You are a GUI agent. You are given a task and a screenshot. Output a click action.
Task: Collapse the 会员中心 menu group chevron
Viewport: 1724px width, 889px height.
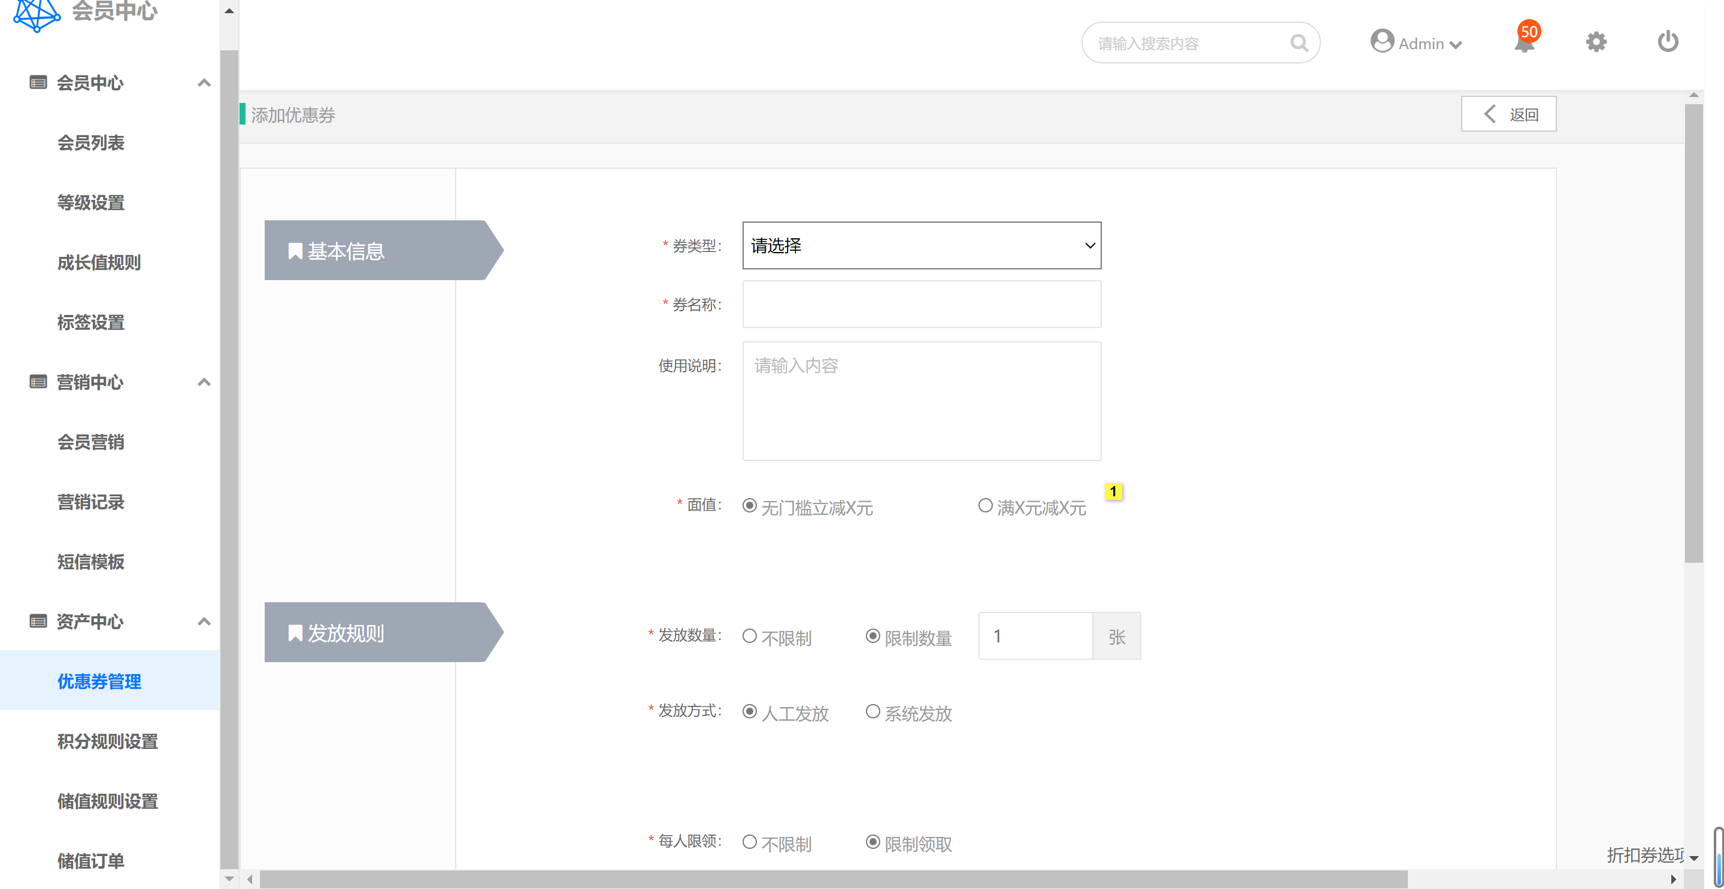coord(204,83)
